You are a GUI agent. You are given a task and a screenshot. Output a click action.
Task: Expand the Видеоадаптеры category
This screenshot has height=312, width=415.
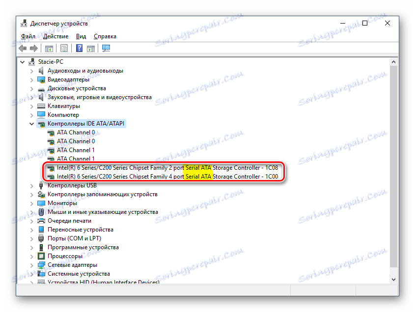(x=32, y=80)
